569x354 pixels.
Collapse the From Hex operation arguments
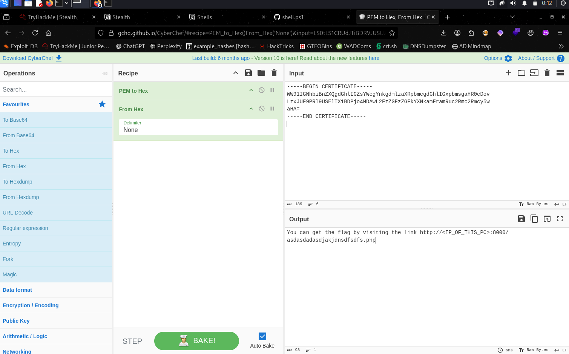[251, 109]
